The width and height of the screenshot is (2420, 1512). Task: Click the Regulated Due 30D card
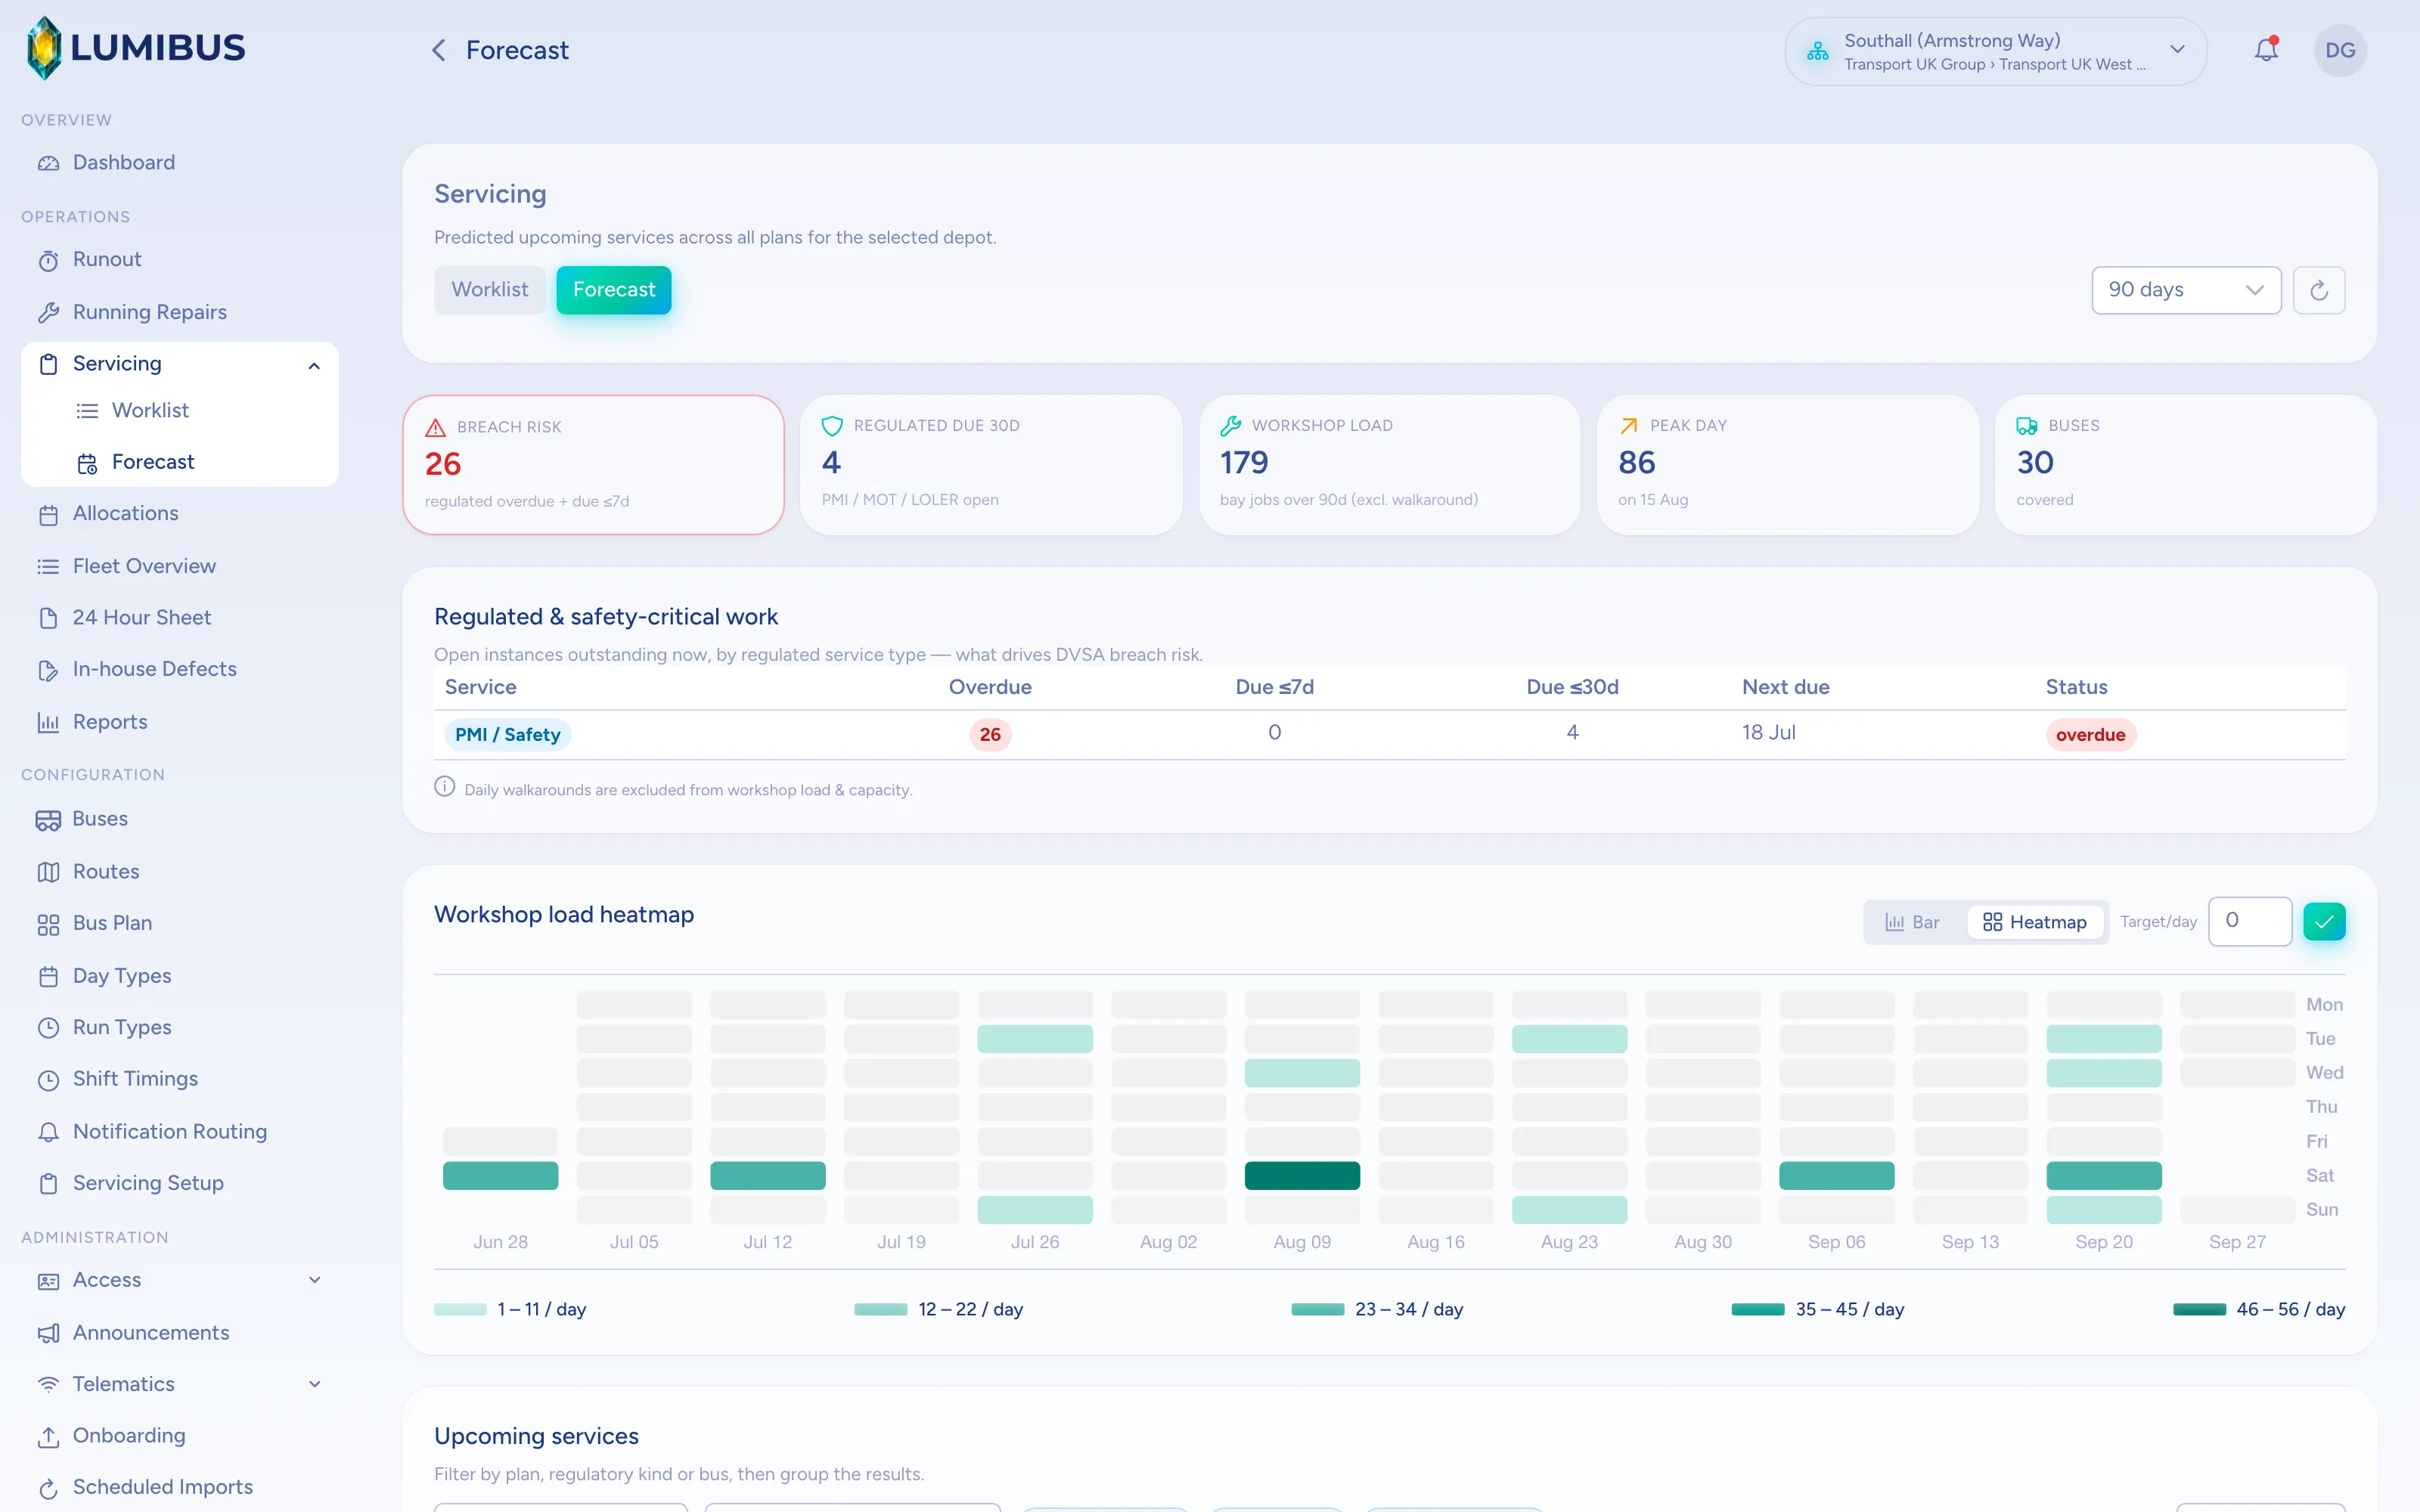(x=991, y=465)
